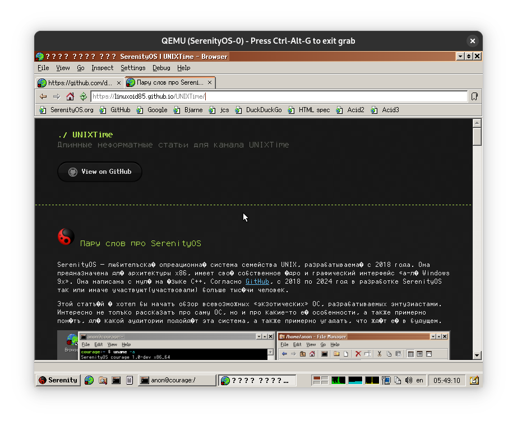Click the red SerenityOS yin-yang logo
This screenshot has height=425, width=517.
[x=66, y=237]
